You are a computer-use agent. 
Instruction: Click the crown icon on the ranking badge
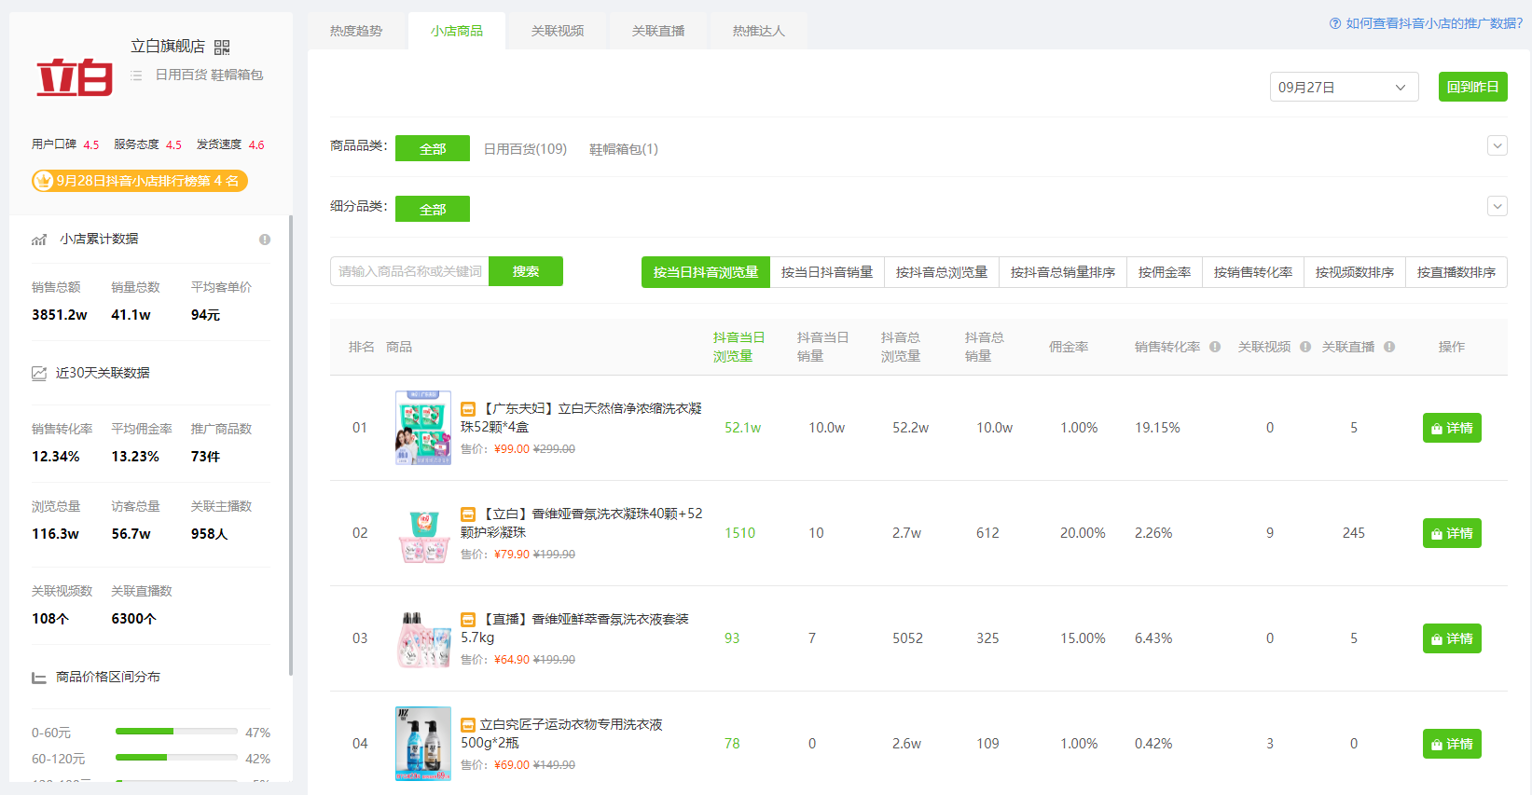pos(43,181)
